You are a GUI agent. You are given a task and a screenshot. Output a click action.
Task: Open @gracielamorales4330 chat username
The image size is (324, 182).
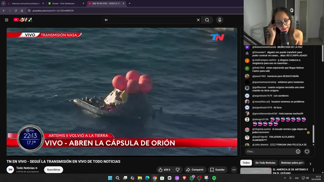(x=265, y=114)
